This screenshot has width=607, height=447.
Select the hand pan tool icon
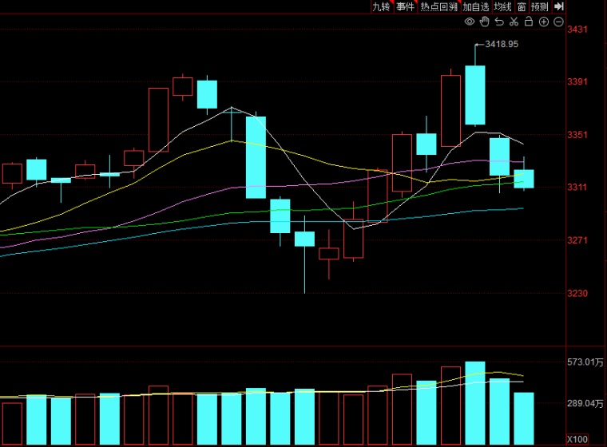pos(484,22)
